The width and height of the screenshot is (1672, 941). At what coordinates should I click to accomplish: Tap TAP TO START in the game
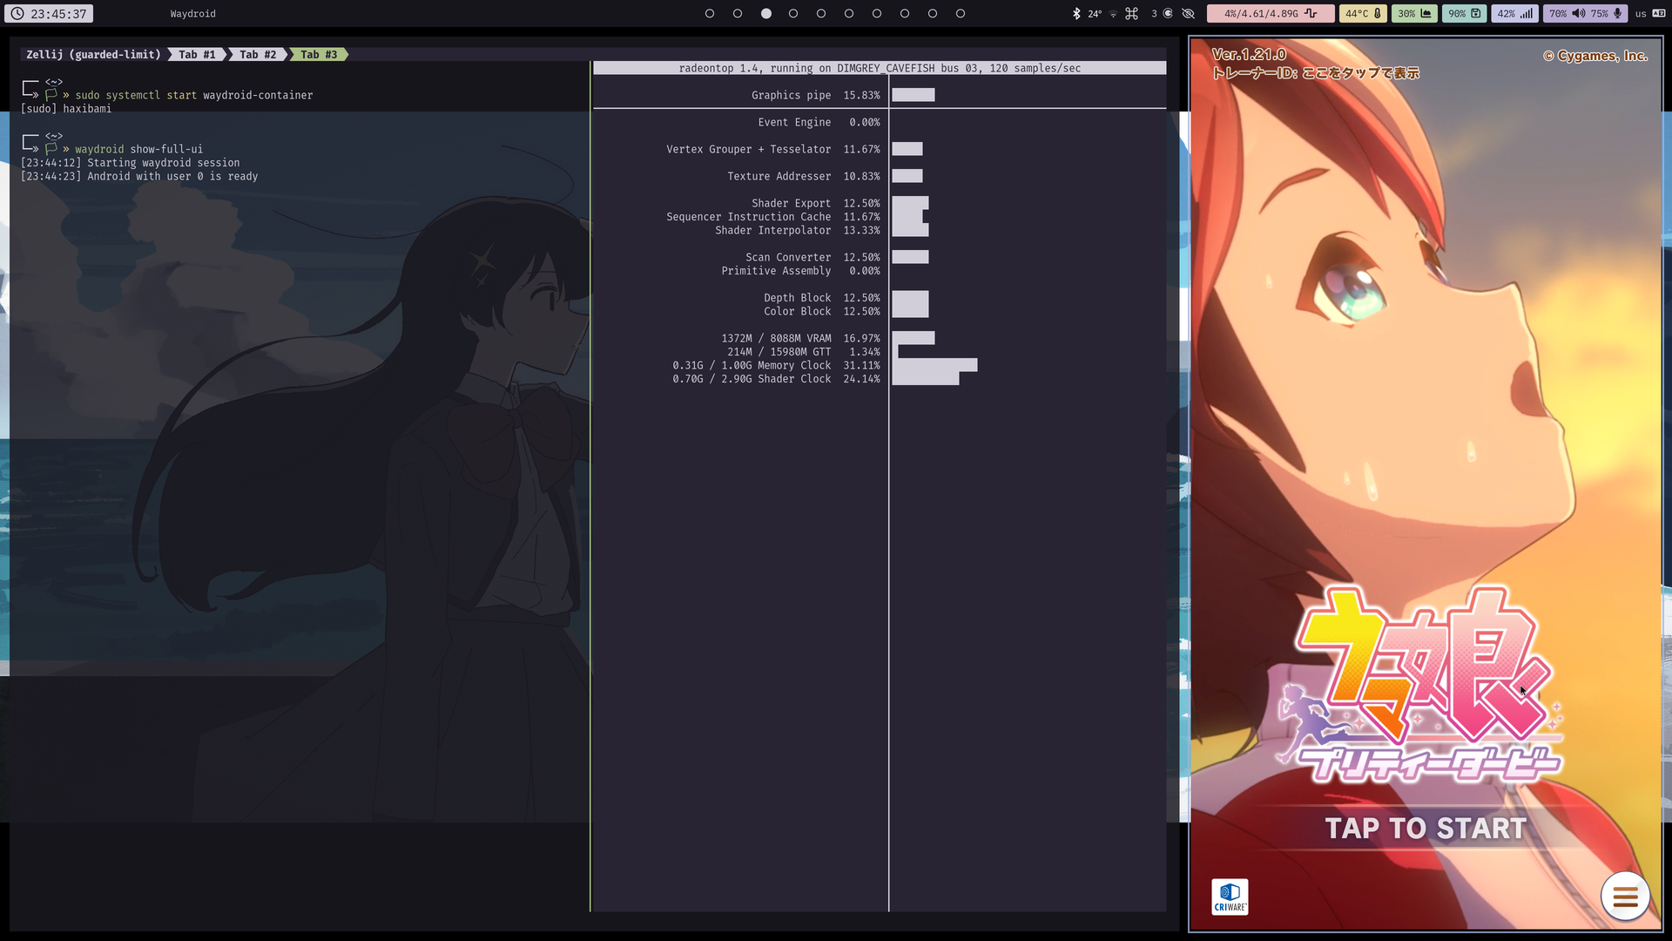click(1426, 828)
